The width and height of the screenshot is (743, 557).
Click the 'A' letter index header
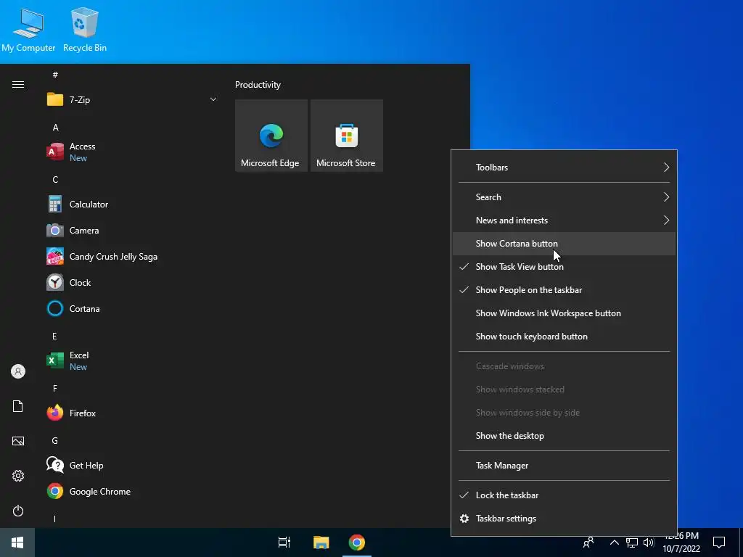click(55, 128)
